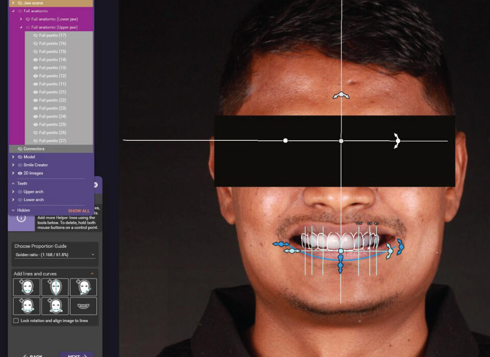490x357 pixels.
Task: Collapse the Add lines and curves section
Action: (x=91, y=274)
